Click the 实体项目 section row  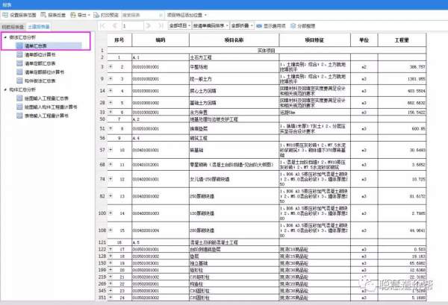[267, 51]
